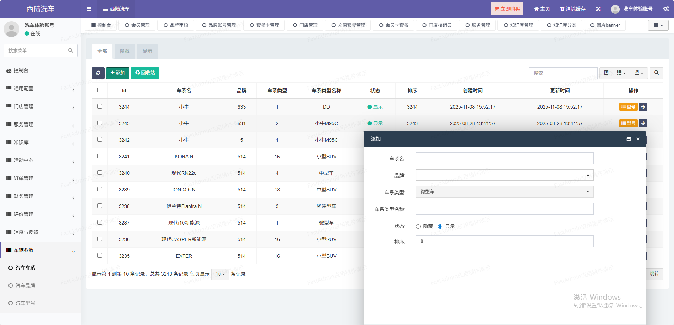Image resolution: width=674 pixels, height=325 pixels.
Task: Open the 车系类型 dropdown showing 微型车
Action: [x=504, y=192]
